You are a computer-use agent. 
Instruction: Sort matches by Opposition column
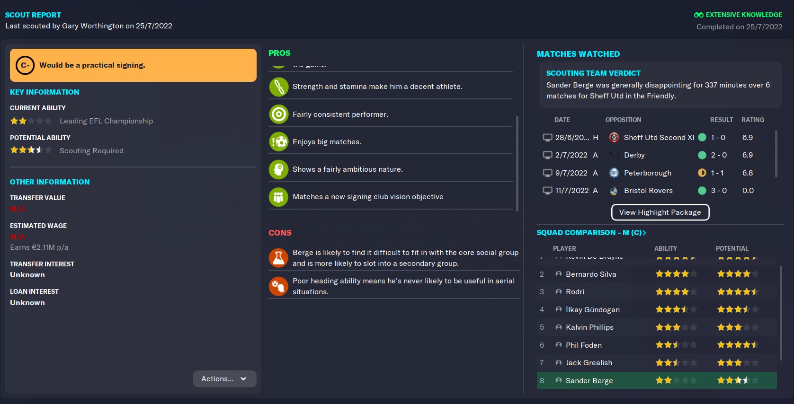tap(623, 120)
